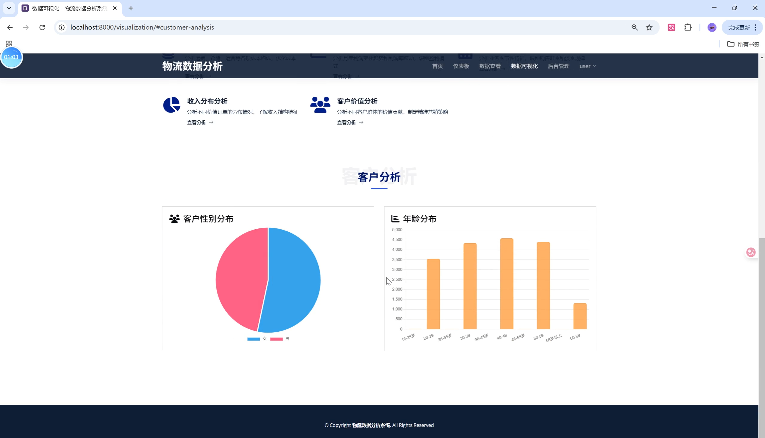The image size is (765, 438).
Task: Click the people icon for 客户价值分析
Action: [320, 105]
